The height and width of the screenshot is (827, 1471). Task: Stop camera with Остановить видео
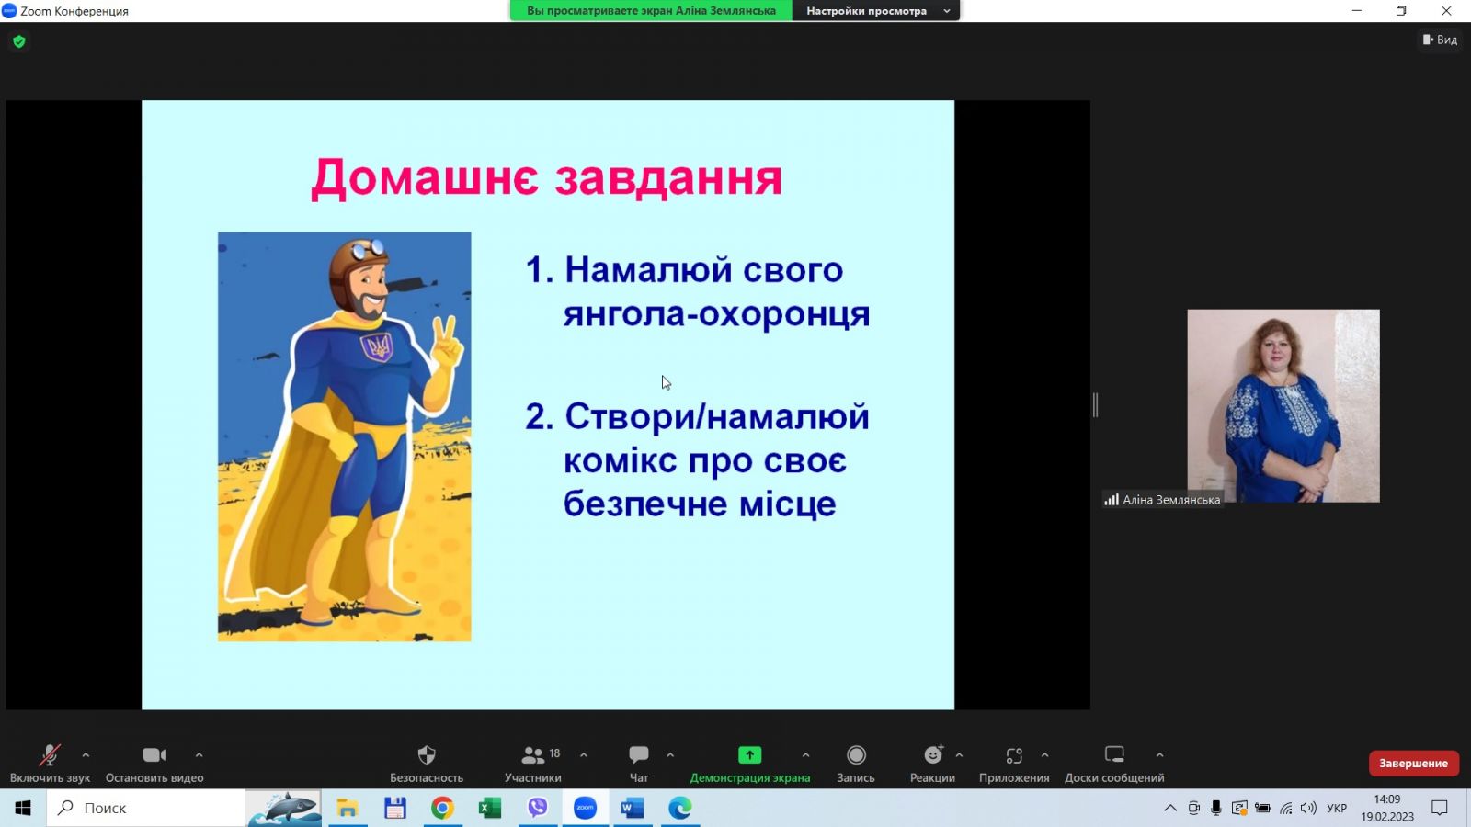[x=154, y=764]
